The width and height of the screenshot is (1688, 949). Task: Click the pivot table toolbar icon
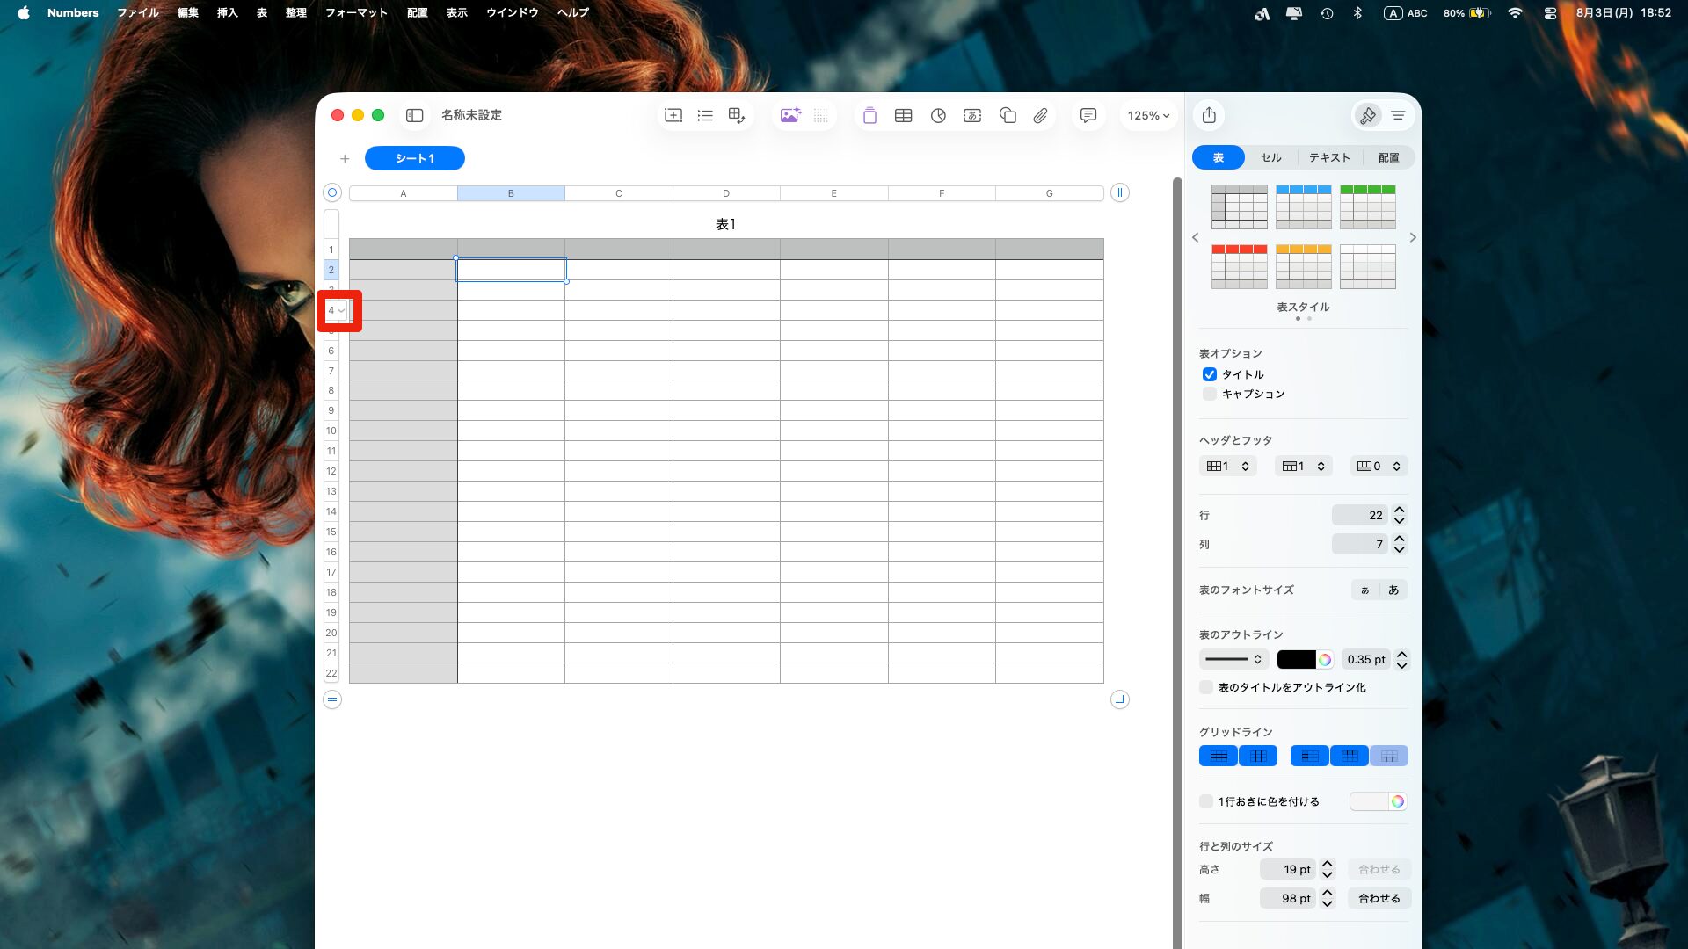tap(737, 115)
